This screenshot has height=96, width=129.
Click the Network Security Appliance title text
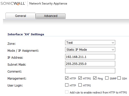(x=48, y=3)
